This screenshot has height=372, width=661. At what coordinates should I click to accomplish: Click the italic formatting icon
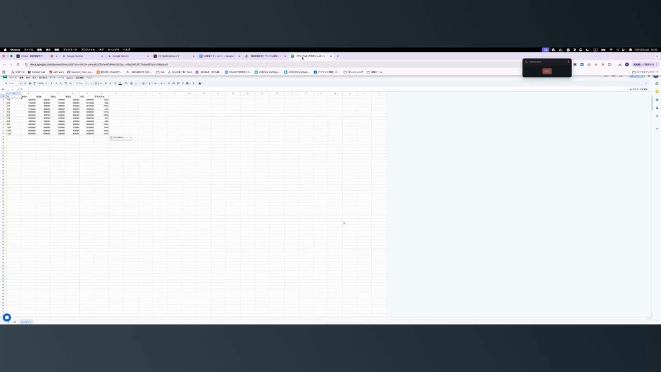[110, 83]
